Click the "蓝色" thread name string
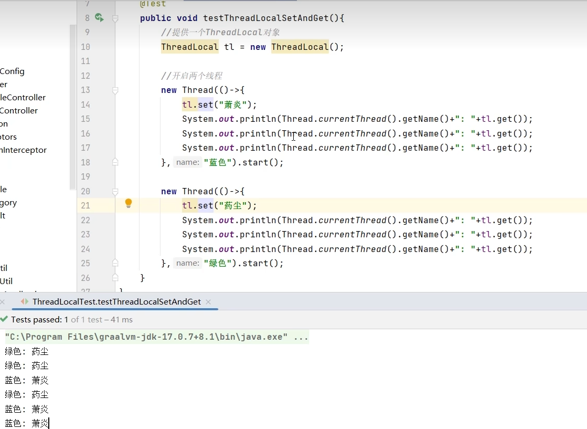Screen dimensions: 587x429 coord(218,162)
